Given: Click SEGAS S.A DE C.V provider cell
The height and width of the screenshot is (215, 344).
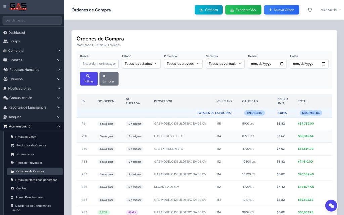Looking at the screenshot, I should point(167,187).
